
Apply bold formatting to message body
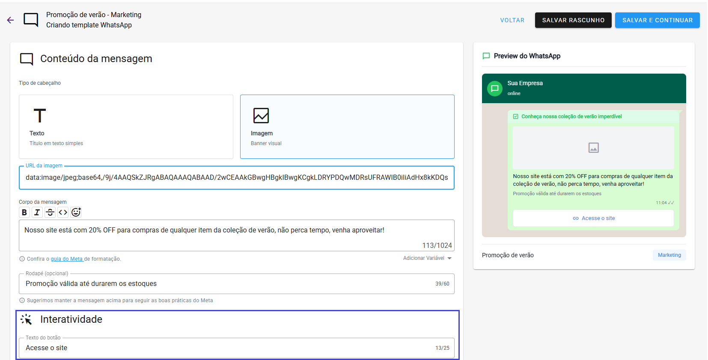point(24,212)
